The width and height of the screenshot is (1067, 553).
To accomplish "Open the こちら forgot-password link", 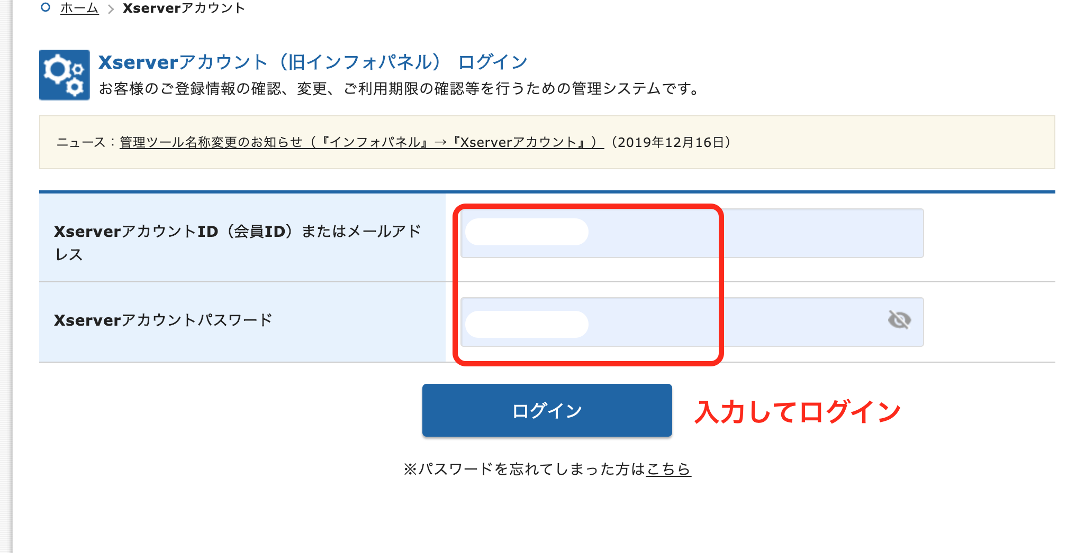I will [668, 469].
